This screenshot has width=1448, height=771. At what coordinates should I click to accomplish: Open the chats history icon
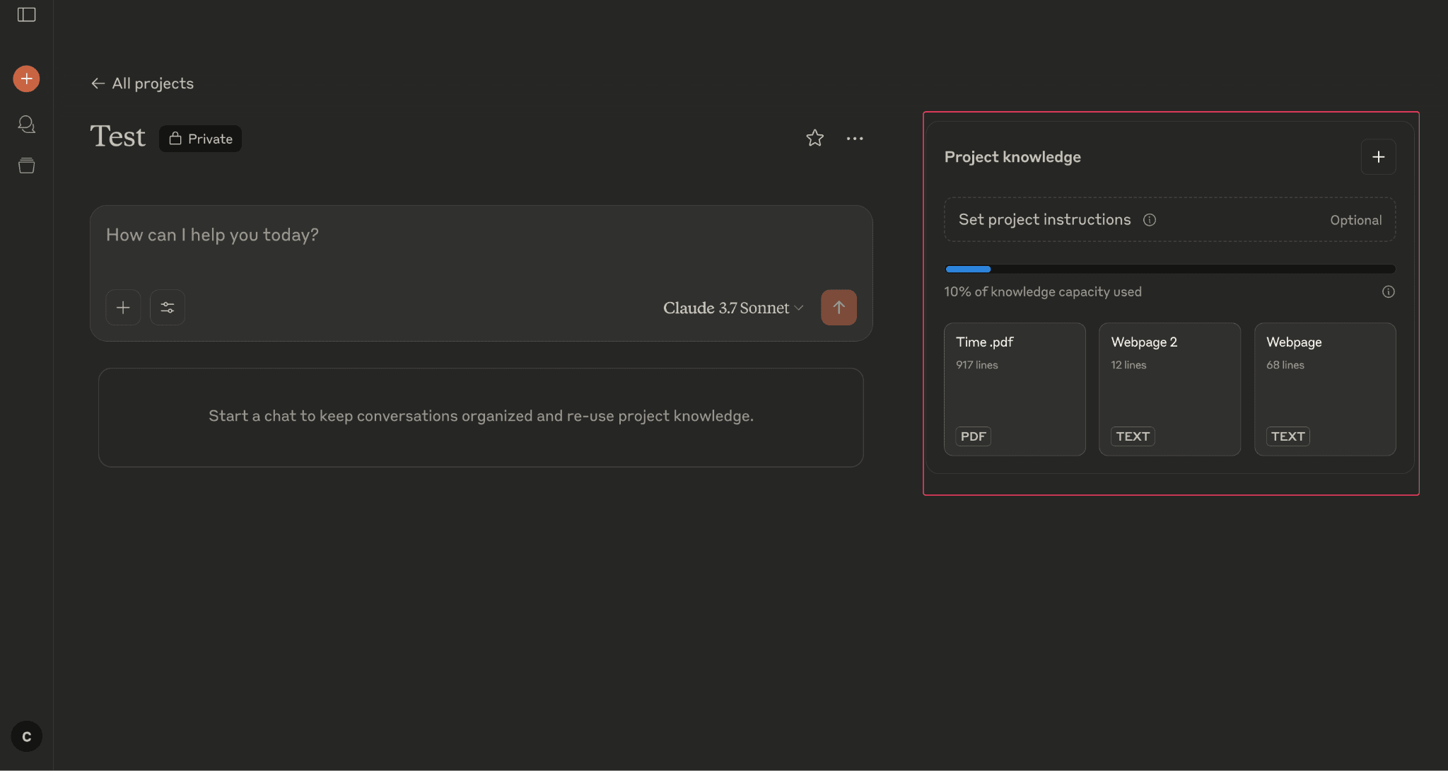[x=26, y=124]
